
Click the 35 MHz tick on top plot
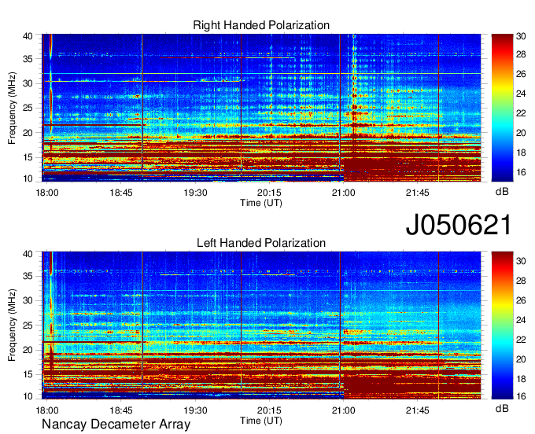point(28,59)
